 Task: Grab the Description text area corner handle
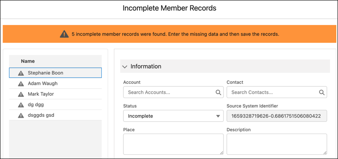pyautogui.click(x=325, y=153)
